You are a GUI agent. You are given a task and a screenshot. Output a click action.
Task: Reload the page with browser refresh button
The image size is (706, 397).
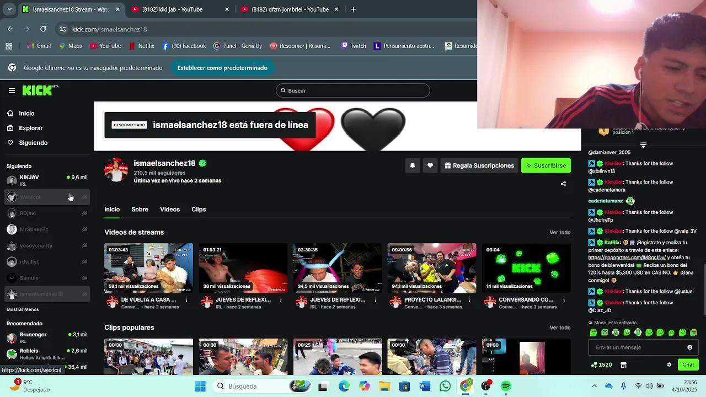click(43, 29)
